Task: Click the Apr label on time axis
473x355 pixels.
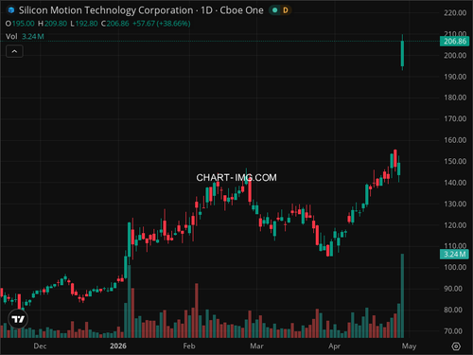Action: (334, 346)
